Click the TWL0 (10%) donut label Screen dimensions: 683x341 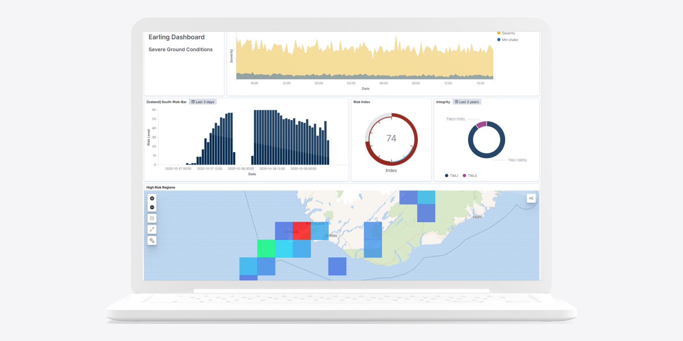click(x=455, y=119)
